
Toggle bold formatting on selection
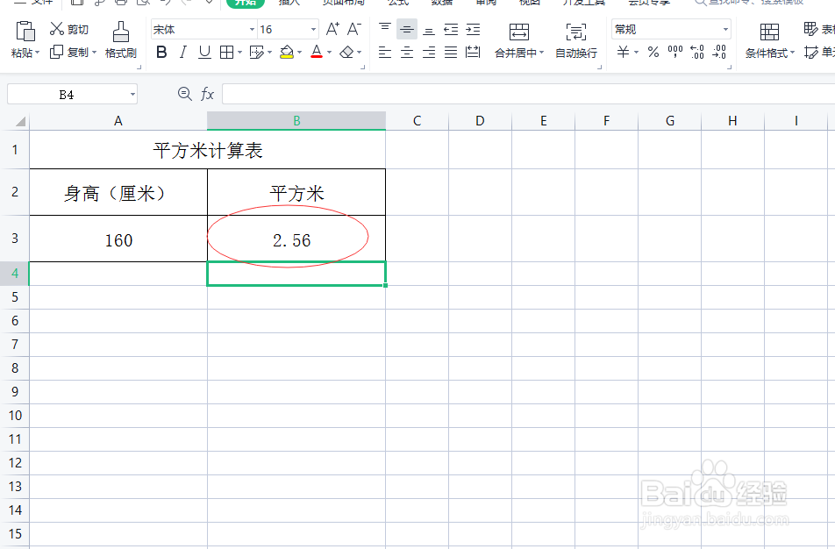[161, 52]
